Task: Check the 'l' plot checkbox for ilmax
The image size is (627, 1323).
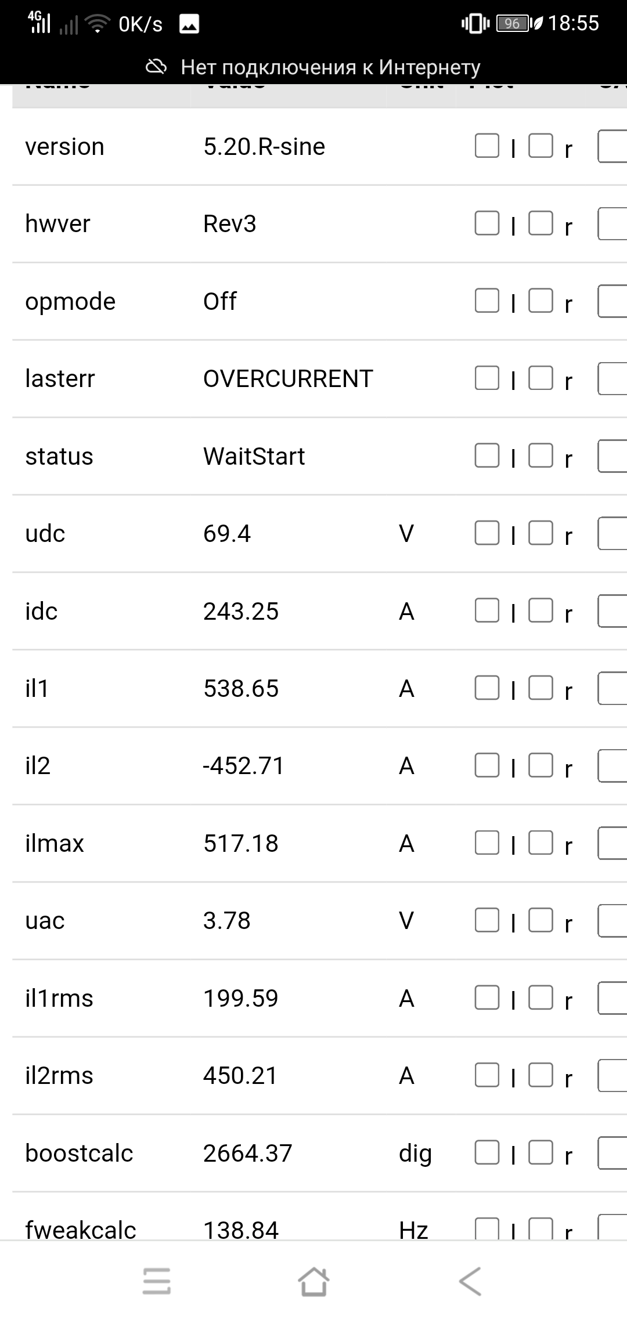Action: 487,843
